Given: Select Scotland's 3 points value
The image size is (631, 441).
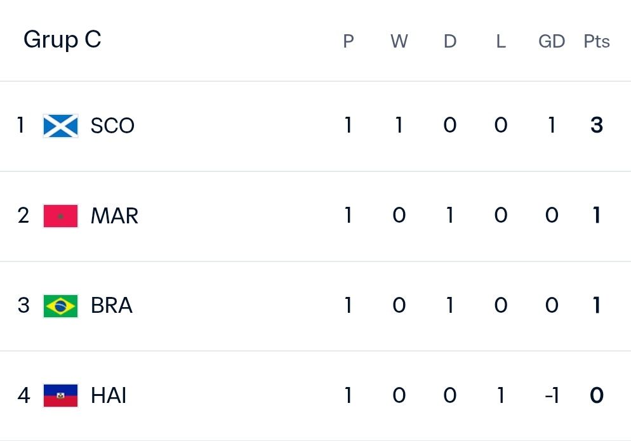Looking at the screenshot, I should tap(597, 125).
